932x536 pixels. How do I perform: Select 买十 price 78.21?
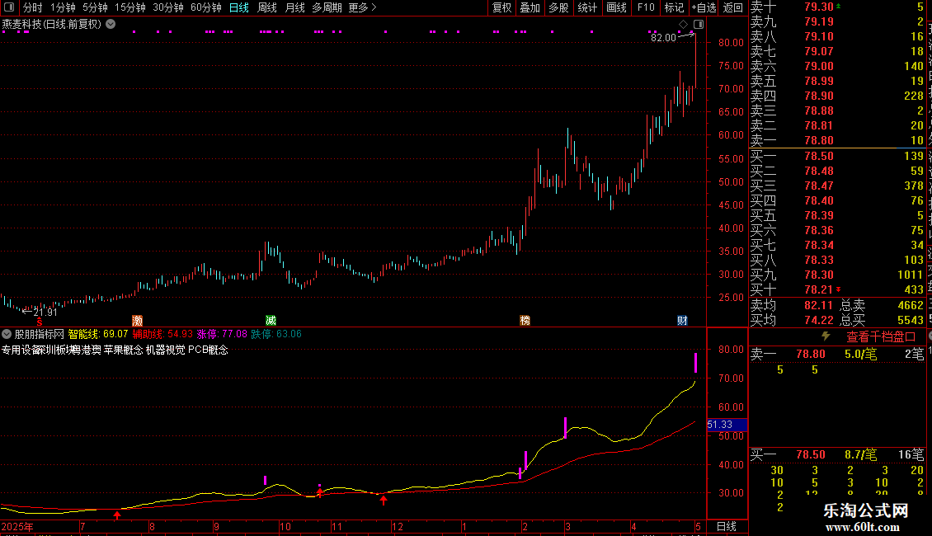[819, 289]
